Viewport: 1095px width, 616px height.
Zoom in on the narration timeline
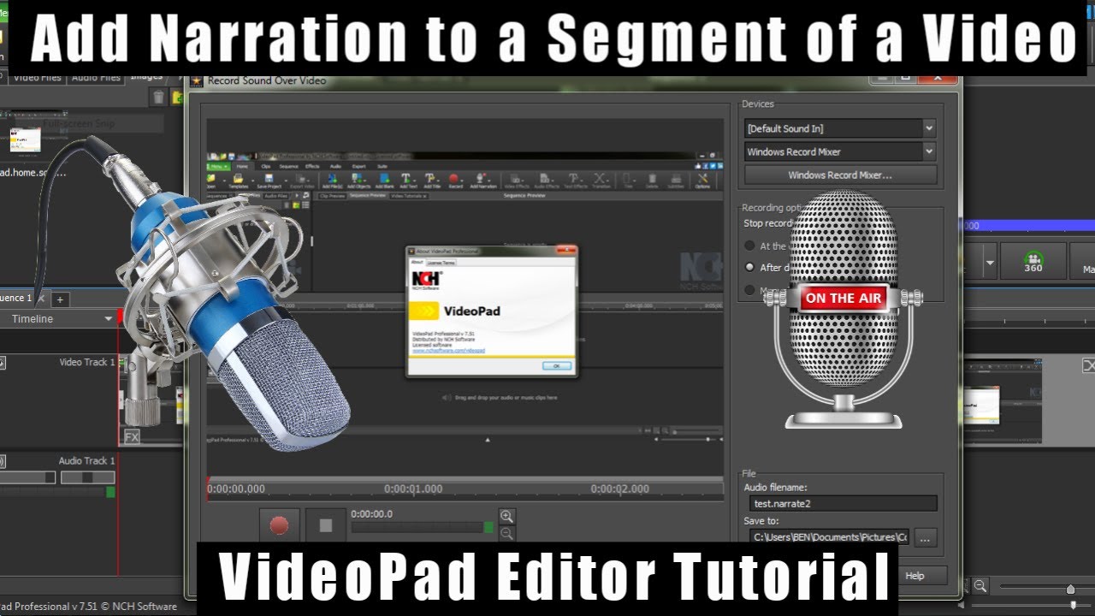[506, 516]
